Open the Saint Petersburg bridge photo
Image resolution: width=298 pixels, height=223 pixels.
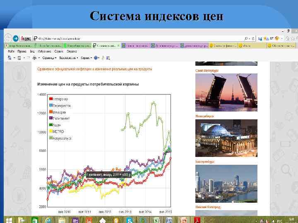[x=226, y=93]
